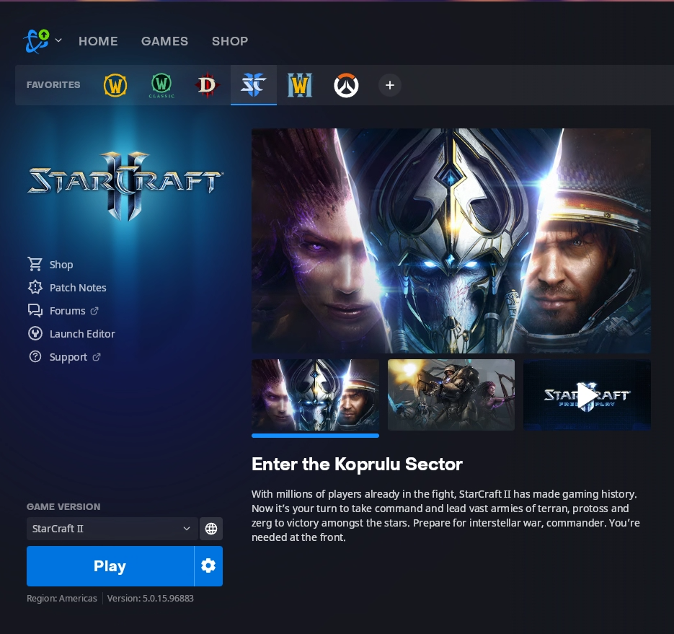Play the StarCraft Free to Play video
The width and height of the screenshot is (674, 634).
tap(587, 395)
